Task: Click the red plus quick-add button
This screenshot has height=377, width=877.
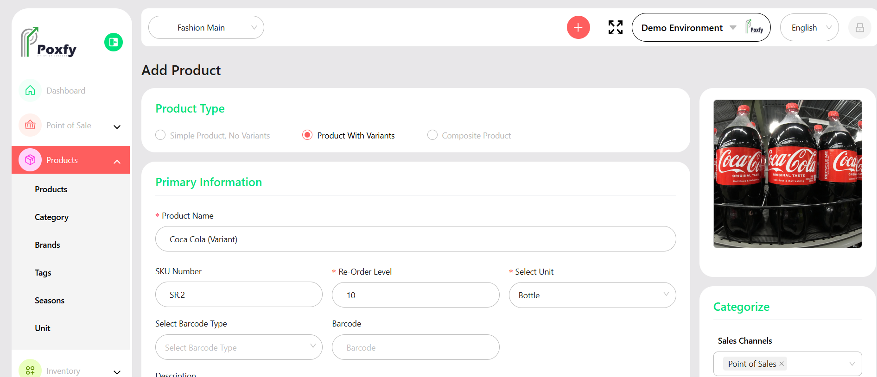Action: [578, 27]
